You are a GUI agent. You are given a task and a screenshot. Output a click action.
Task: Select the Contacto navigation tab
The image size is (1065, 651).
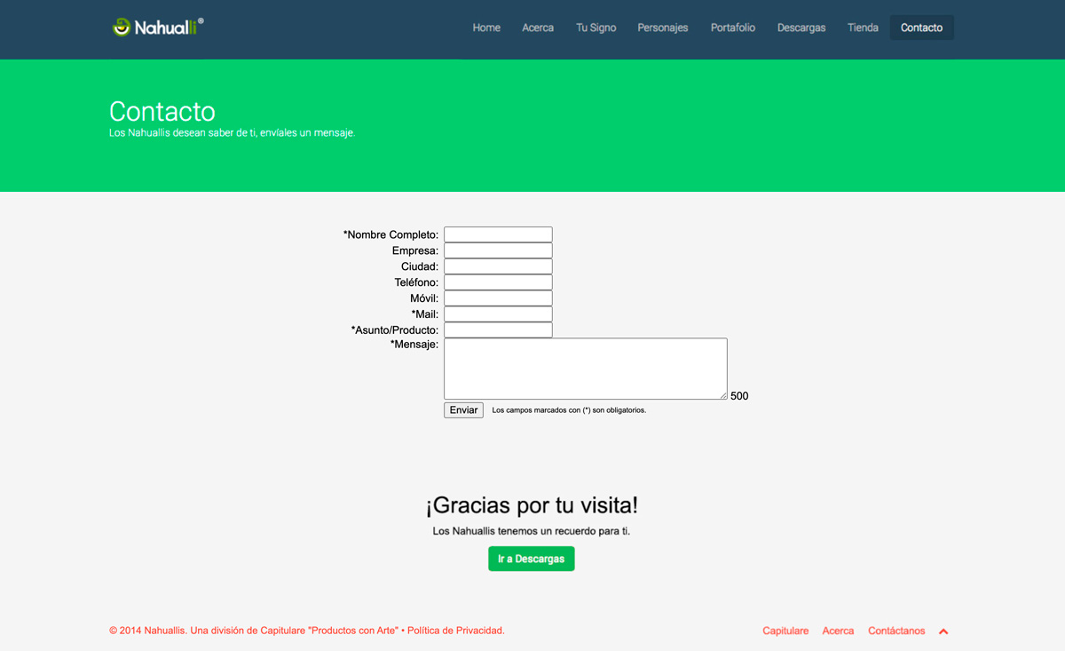click(921, 28)
